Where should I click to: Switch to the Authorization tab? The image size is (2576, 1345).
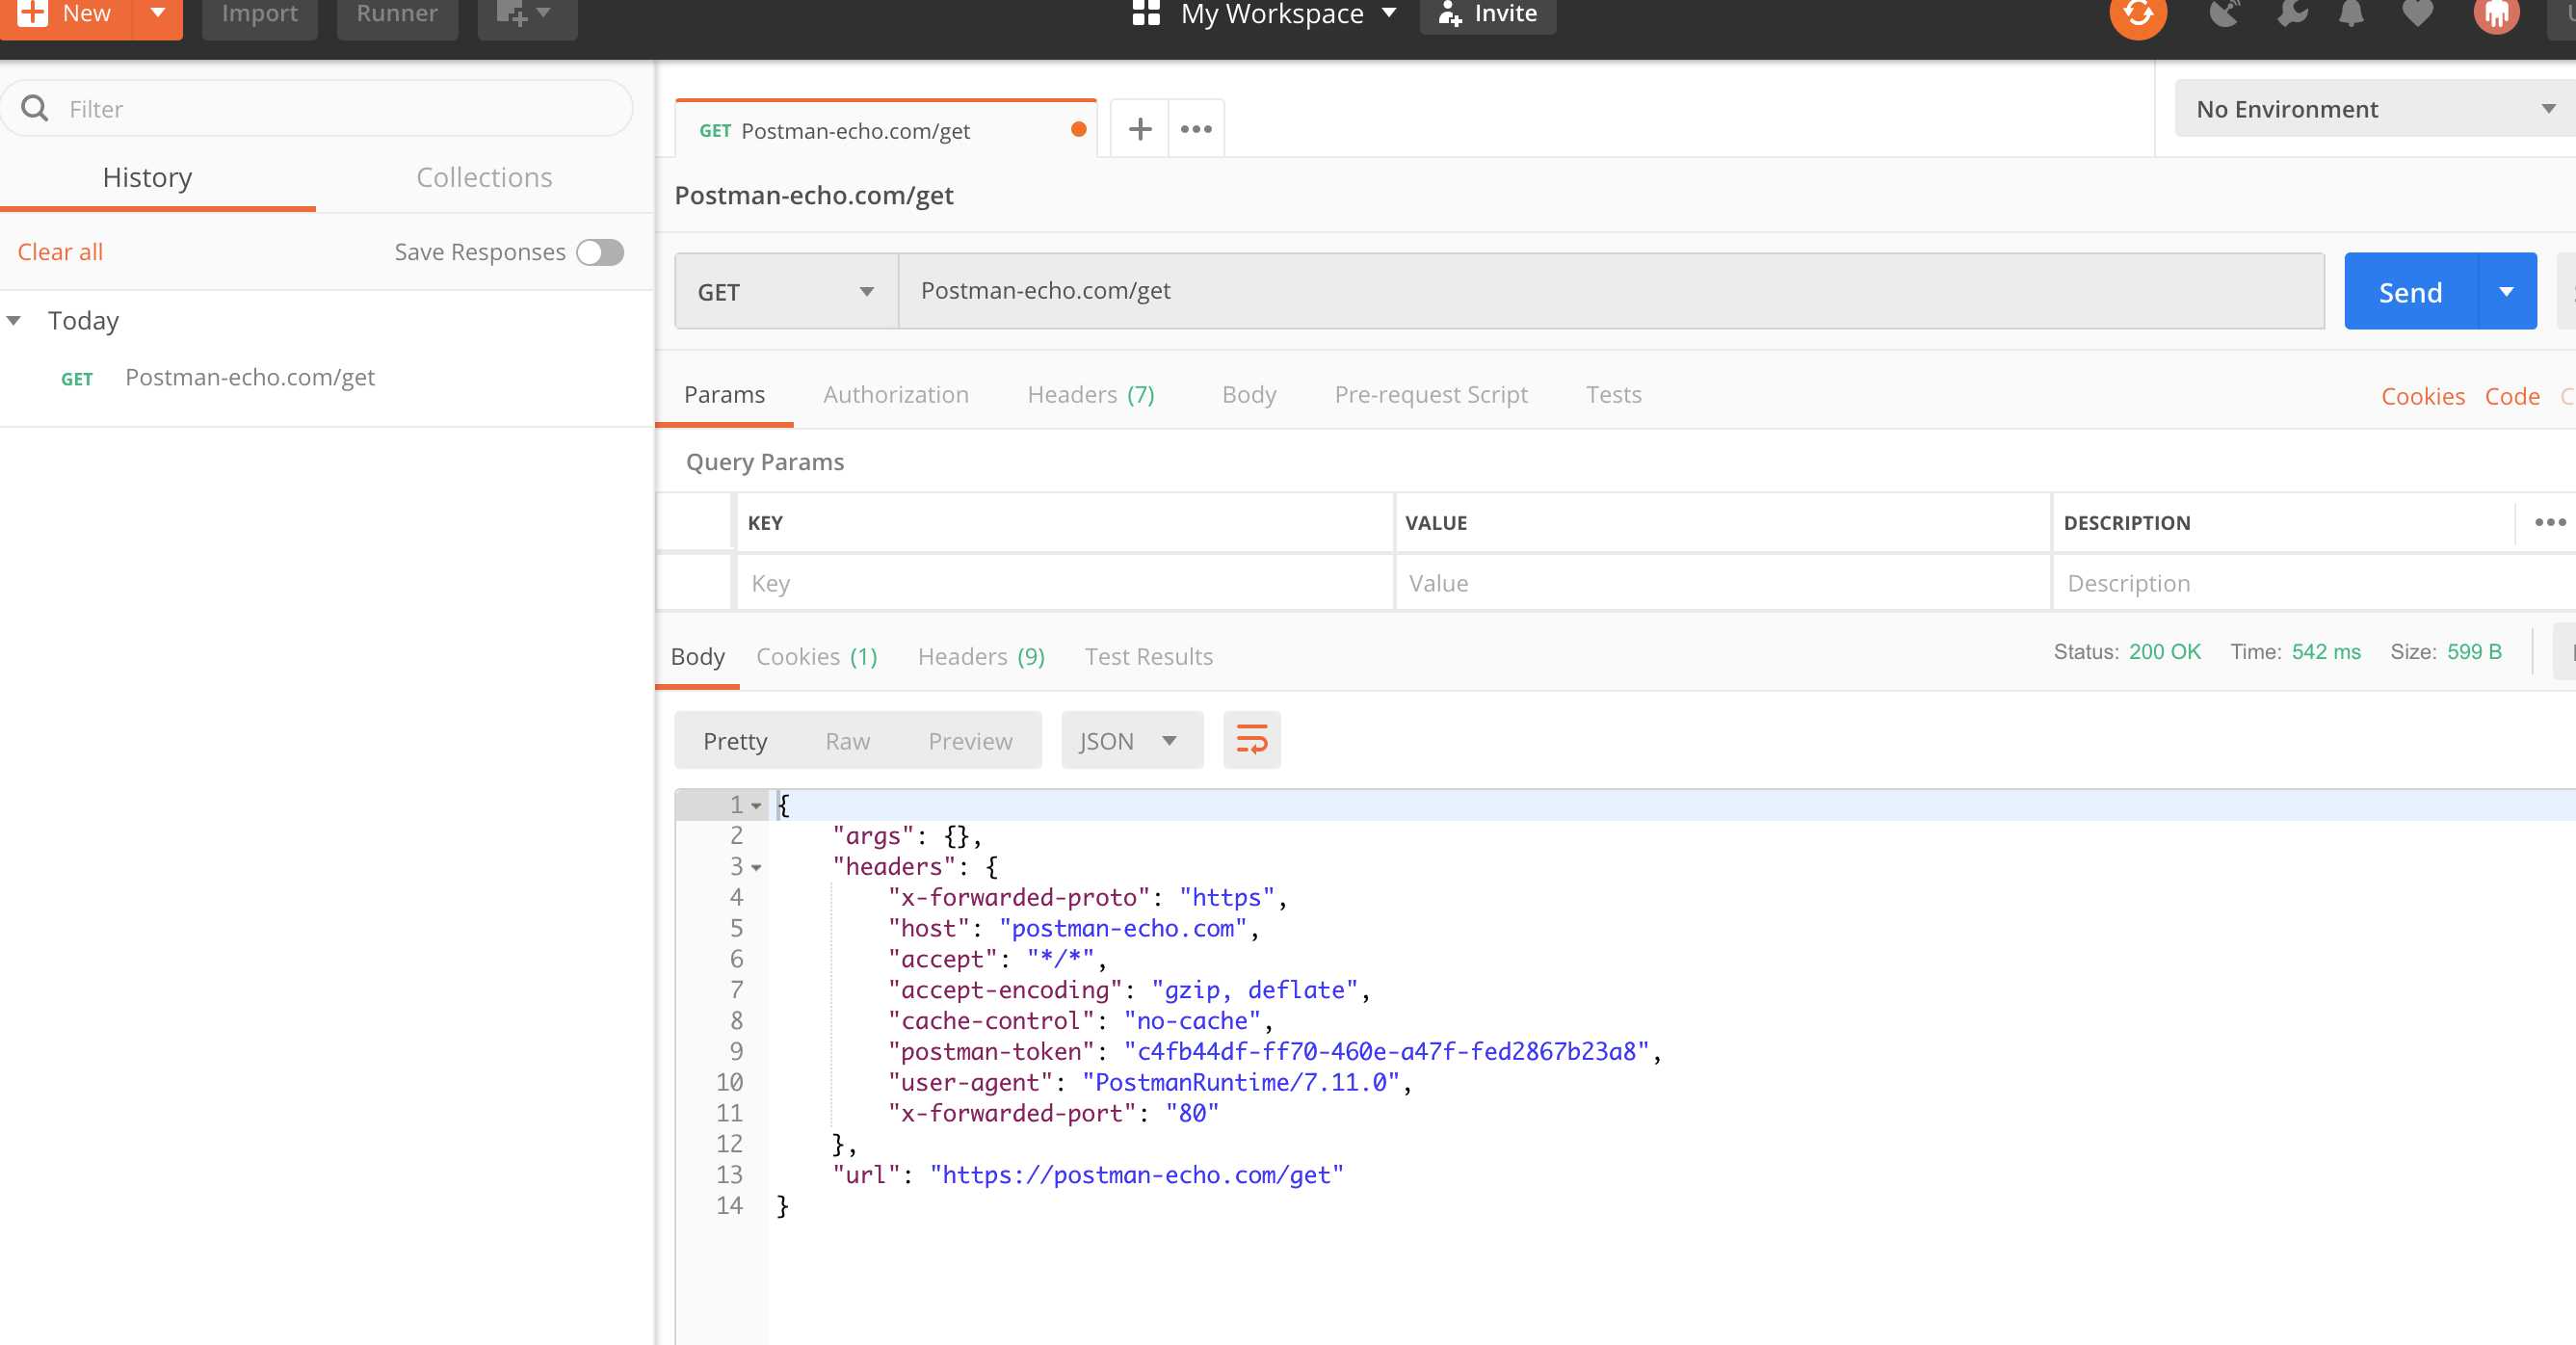pos(894,394)
